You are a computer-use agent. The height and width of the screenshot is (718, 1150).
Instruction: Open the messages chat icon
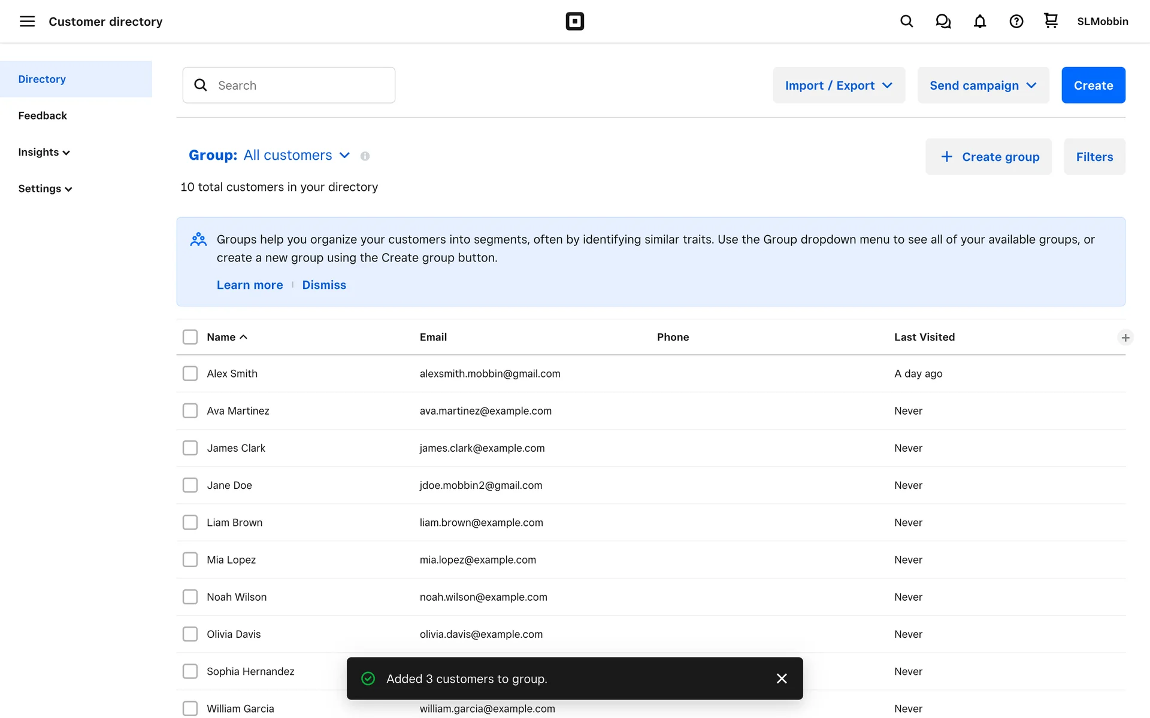[x=943, y=22]
